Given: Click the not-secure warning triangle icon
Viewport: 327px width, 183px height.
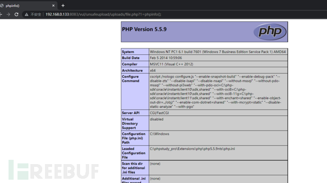Looking at the screenshot, I should click(27, 14).
